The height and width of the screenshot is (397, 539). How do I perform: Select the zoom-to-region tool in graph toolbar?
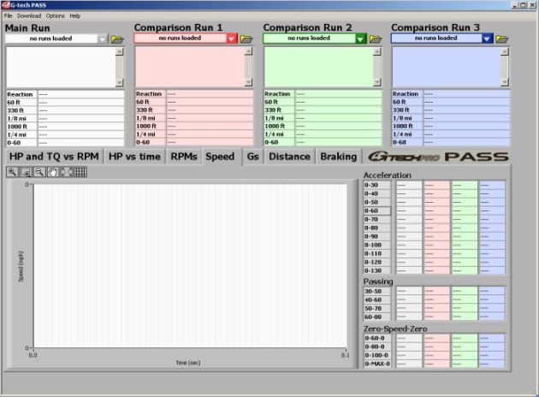coord(26,172)
